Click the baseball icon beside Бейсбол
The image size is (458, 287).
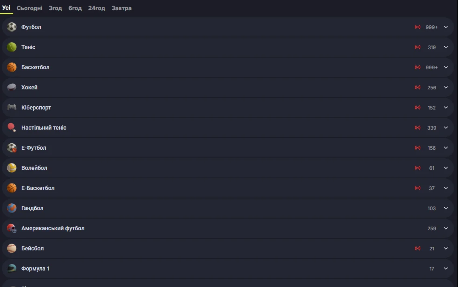12,248
